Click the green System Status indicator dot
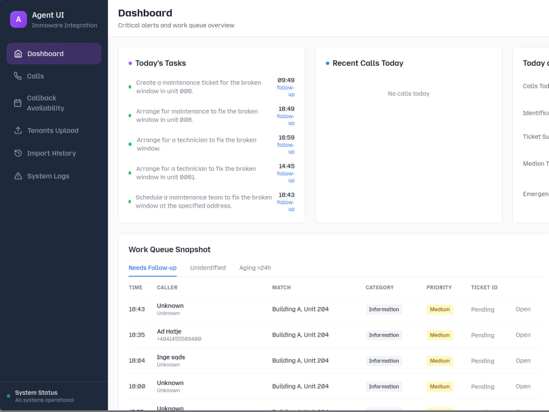The width and height of the screenshot is (549, 412). pyautogui.click(x=8, y=396)
